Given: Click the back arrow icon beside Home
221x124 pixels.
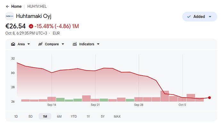Looking at the screenshot, I should coord(7,6).
